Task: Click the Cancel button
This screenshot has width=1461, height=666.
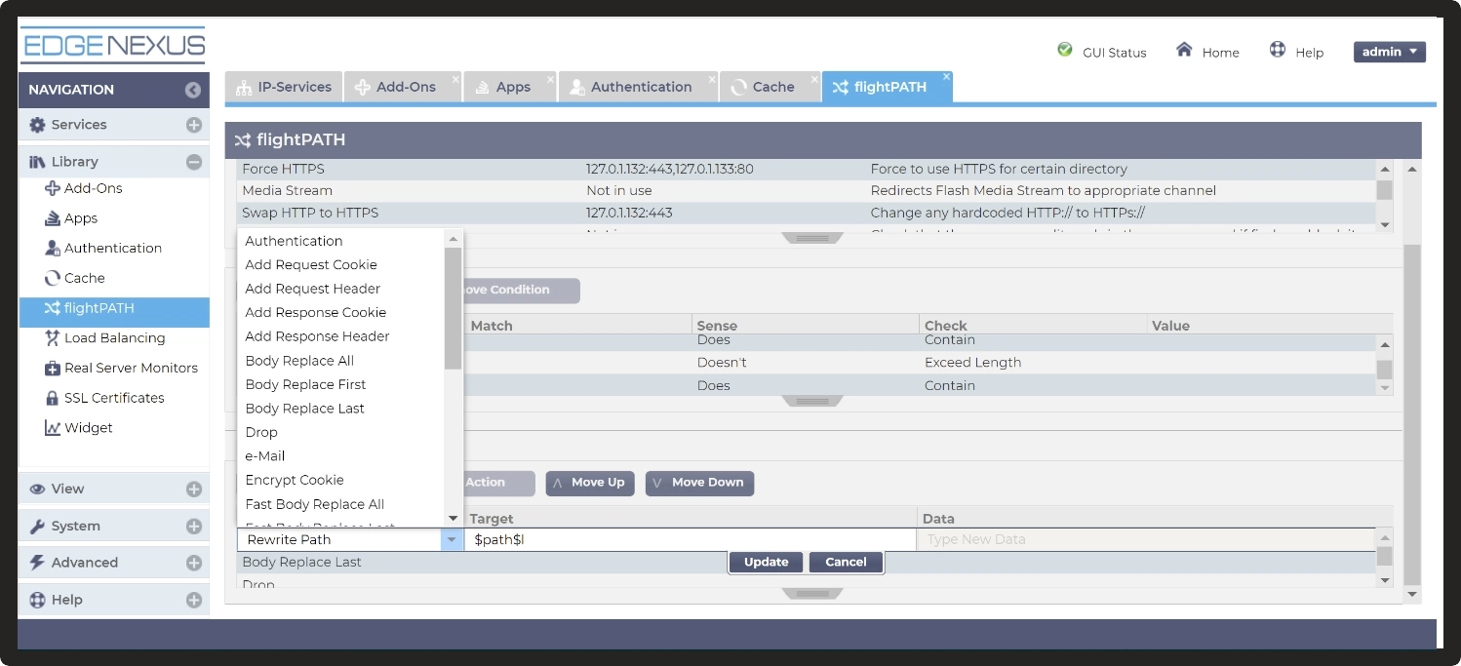Action: pyautogui.click(x=846, y=562)
